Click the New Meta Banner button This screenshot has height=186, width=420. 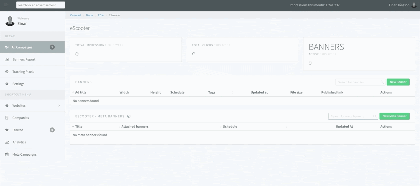coord(394,116)
